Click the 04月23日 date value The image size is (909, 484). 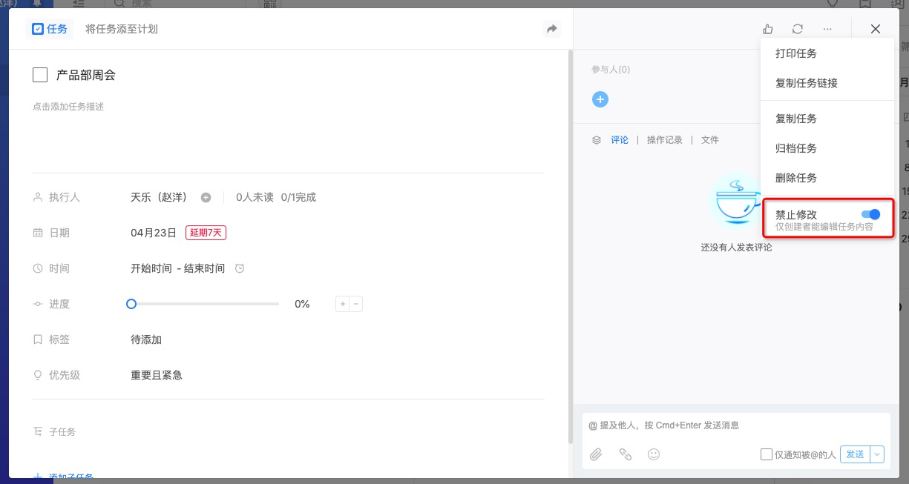[x=154, y=233]
